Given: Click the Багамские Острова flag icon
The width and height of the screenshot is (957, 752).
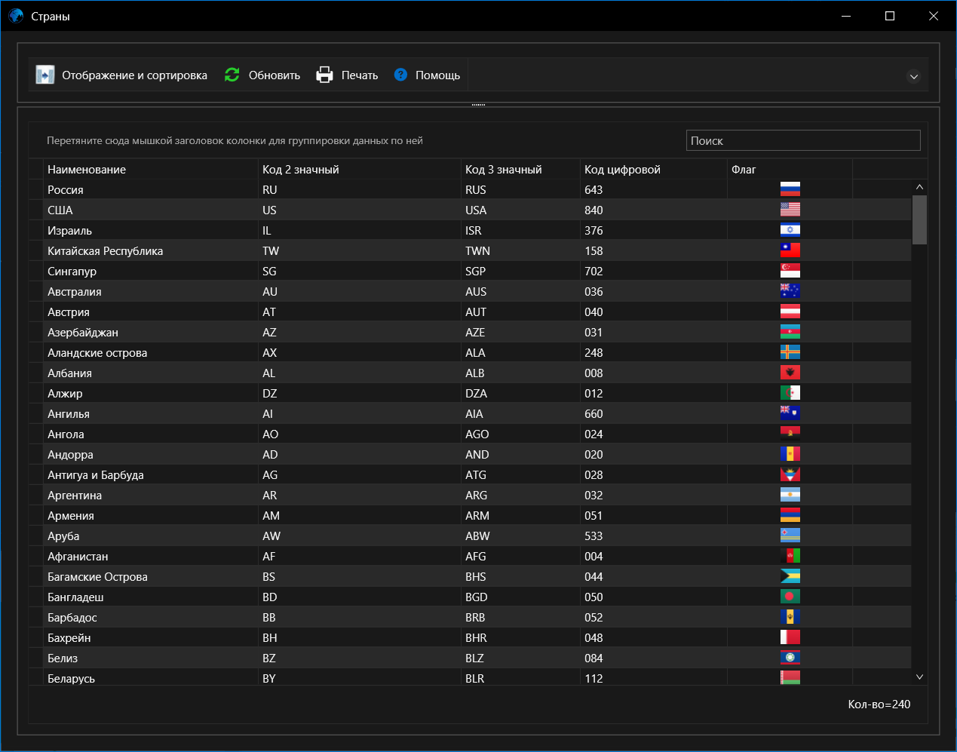Looking at the screenshot, I should pyautogui.click(x=790, y=576).
